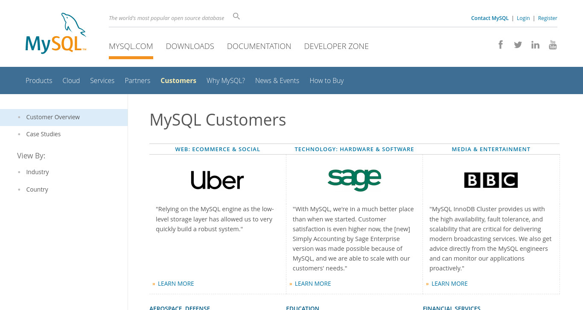
Task: Open the Financial Services category link
Action: click(452, 308)
